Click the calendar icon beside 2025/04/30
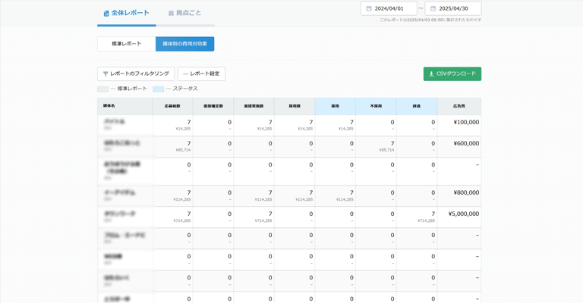Image resolution: width=583 pixels, height=303 pixels. tap(433, 8)
